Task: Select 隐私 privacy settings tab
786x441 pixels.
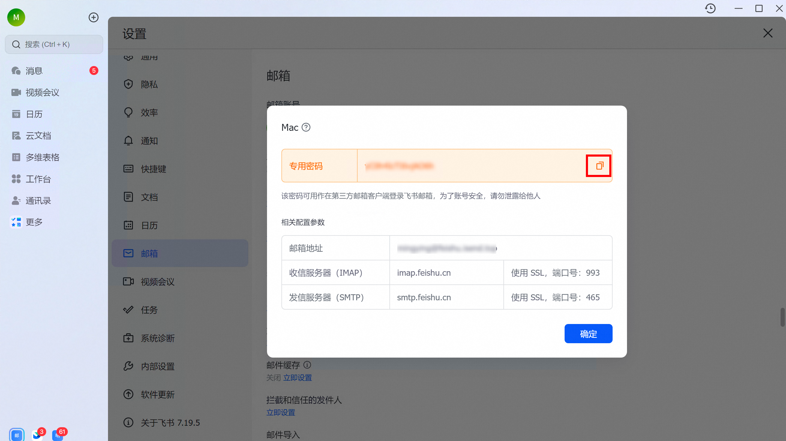Action: tap(149, 84)
